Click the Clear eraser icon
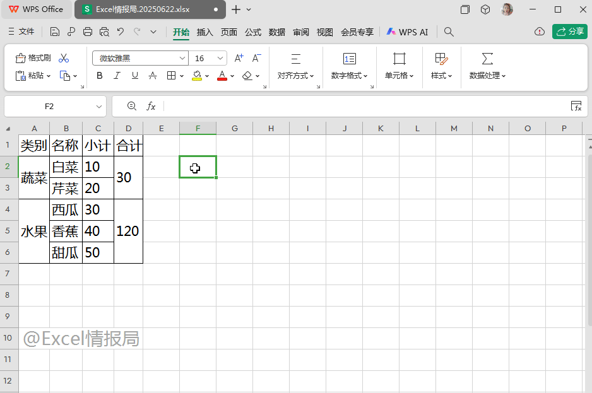Viewport: 592px width, 393px height. (x=247, y=76)
